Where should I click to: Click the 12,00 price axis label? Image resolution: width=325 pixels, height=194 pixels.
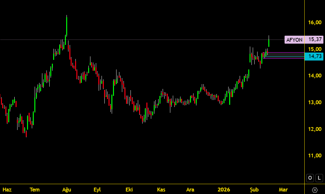point(314,129)
